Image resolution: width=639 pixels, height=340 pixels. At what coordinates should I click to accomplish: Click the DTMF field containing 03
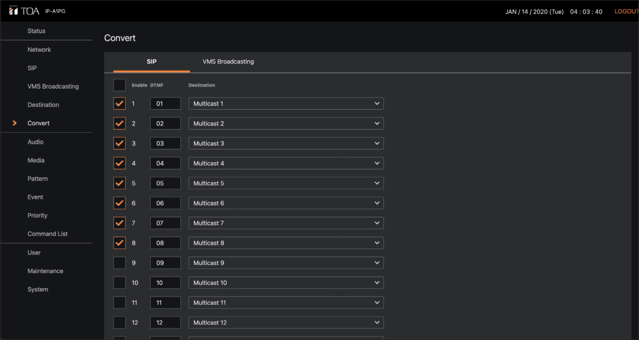point(165,143)
